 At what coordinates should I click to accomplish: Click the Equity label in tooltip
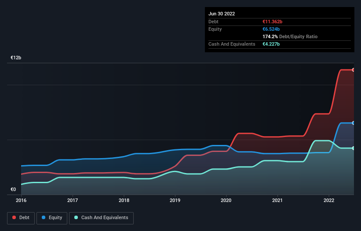click(x=215, y=29)
